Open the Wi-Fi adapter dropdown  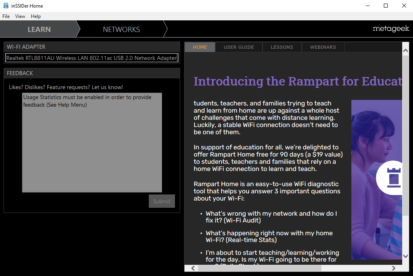(92, 58)
